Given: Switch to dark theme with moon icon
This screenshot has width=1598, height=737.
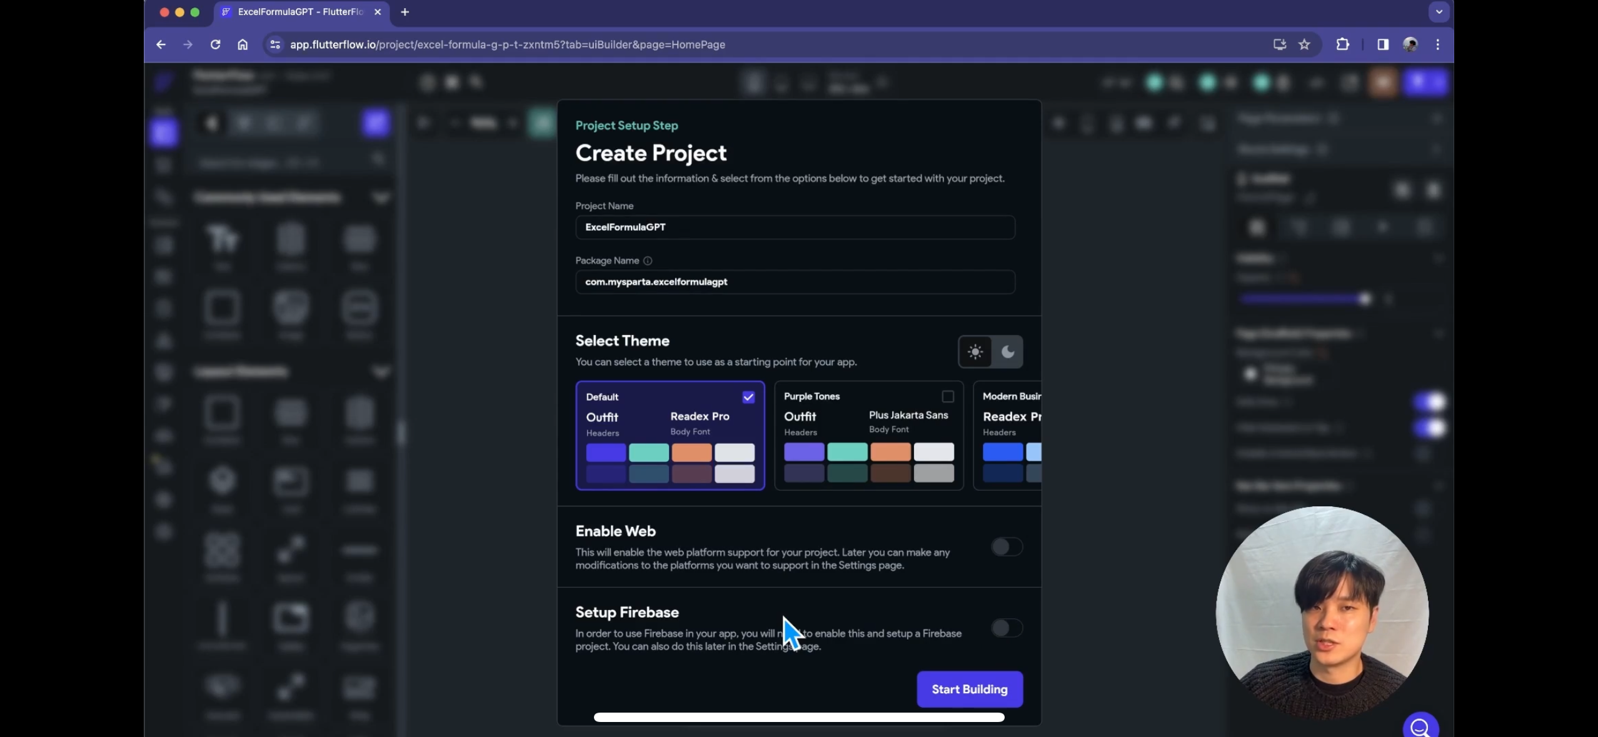Looking at the screenshot, I should (1007, 352).
